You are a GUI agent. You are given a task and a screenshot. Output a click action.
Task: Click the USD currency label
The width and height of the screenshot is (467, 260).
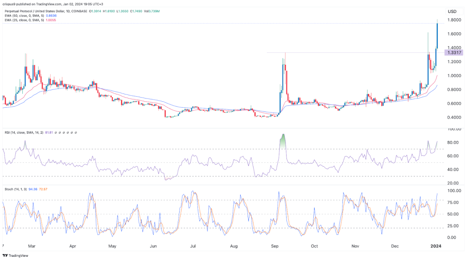[452, 11]
